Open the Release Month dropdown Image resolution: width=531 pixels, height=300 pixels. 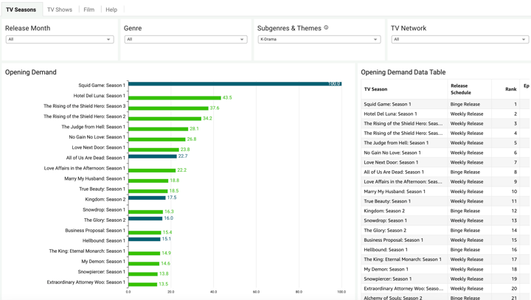pos(60,39)
